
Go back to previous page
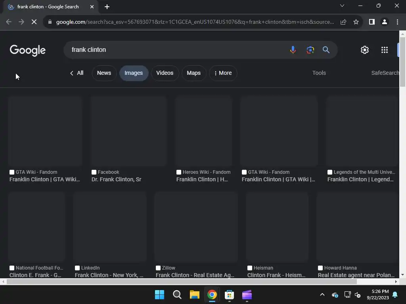[9, 22]
